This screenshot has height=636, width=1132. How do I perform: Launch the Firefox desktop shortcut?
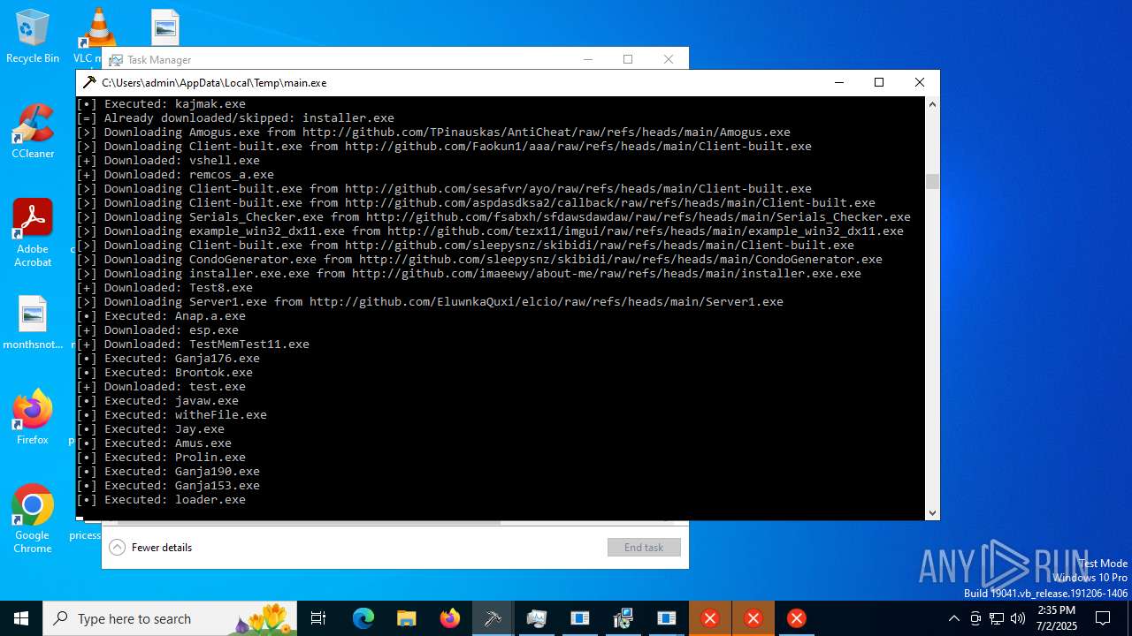pos(33,417)
